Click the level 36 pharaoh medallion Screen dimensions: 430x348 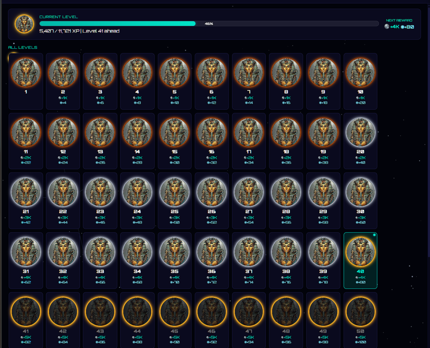[212, 252]
